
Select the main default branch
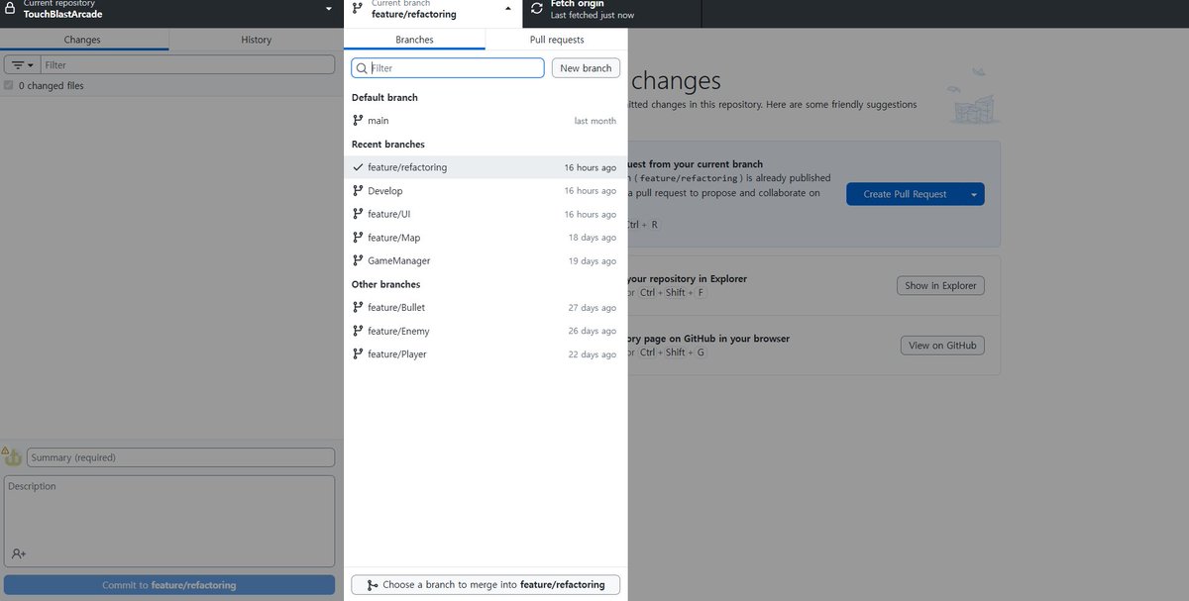coord(486,121)
